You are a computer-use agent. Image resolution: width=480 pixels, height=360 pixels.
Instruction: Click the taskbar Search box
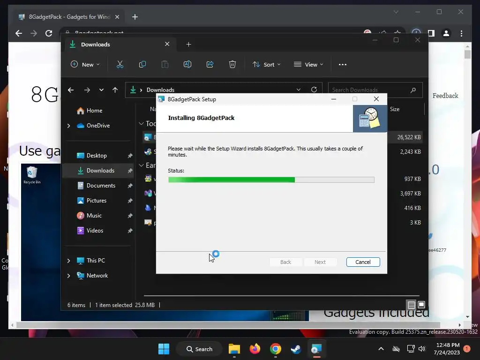pyautogui.click(x=199, y=349)
